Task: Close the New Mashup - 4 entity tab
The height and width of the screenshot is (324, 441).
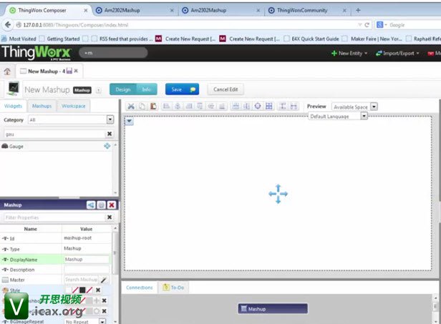Action: [76, 71]
